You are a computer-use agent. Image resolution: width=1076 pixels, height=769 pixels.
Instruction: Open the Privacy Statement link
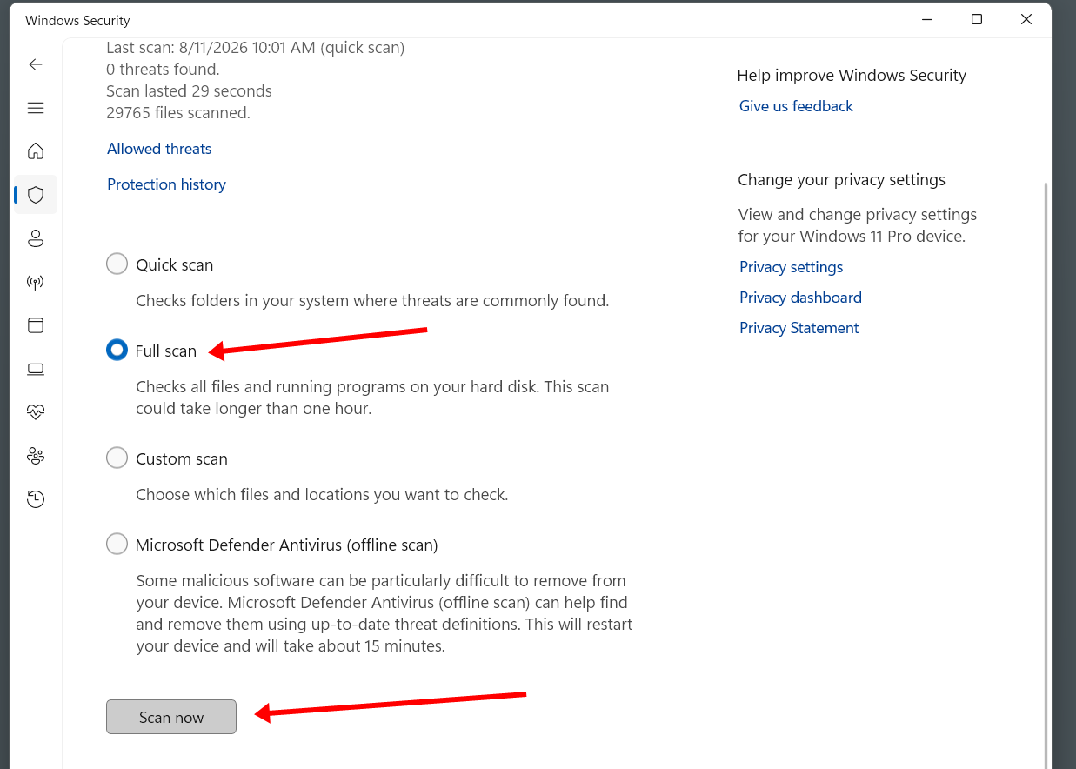[799, 328]
